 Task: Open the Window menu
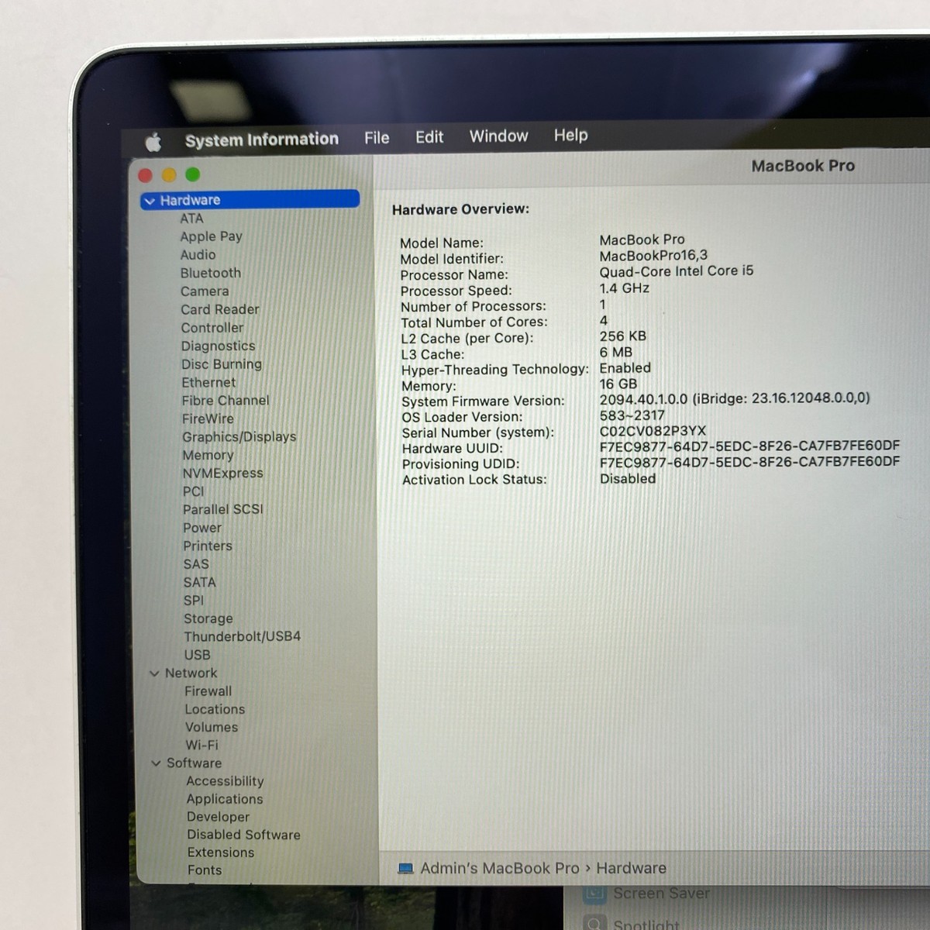[x=498, y=136]
